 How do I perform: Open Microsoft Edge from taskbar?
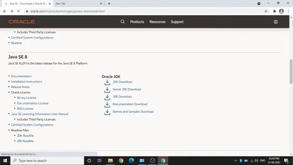[131, 160]
